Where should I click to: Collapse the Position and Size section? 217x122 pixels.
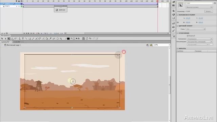pyautogui.click(x=178, y=15)
